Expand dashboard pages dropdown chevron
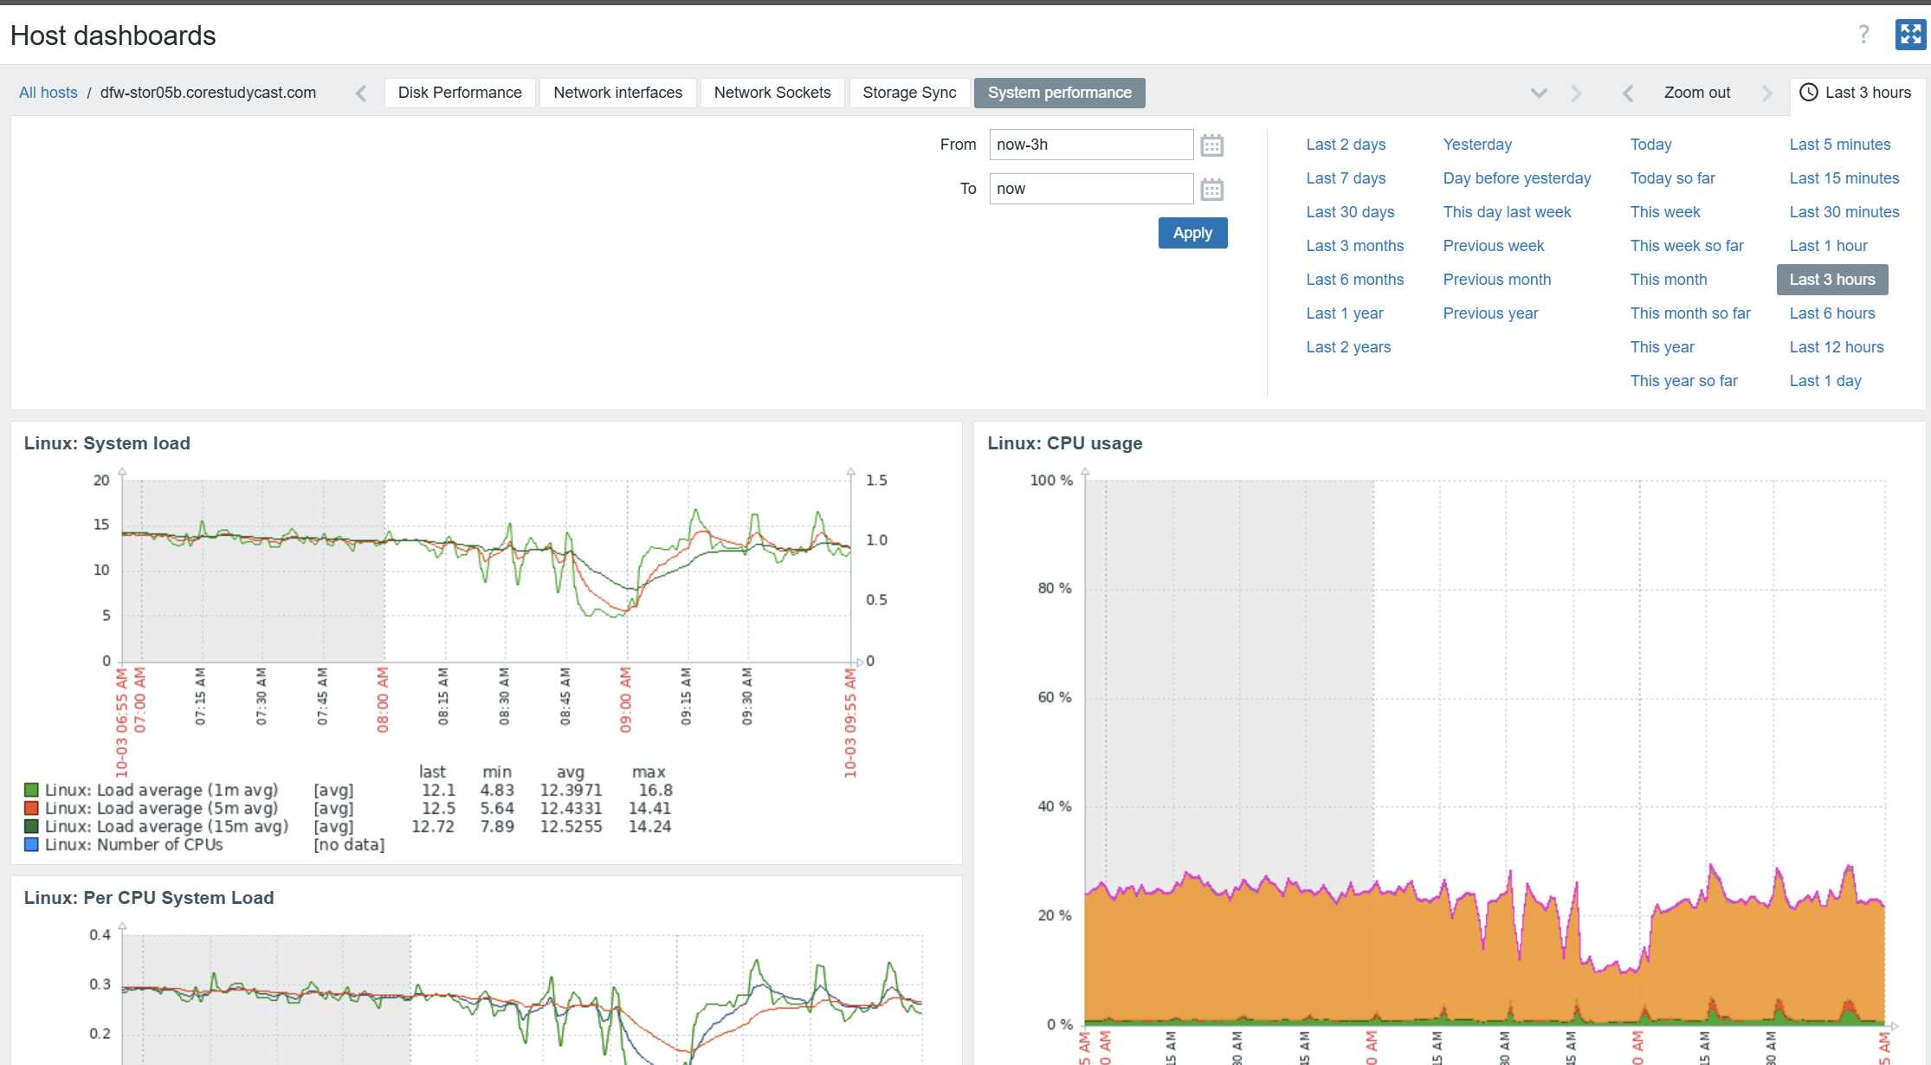The image size is (1931, 1065). (x=1539, y=94)
